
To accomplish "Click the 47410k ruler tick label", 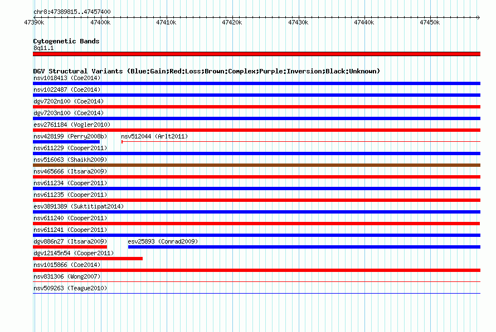I will (166, 22).
